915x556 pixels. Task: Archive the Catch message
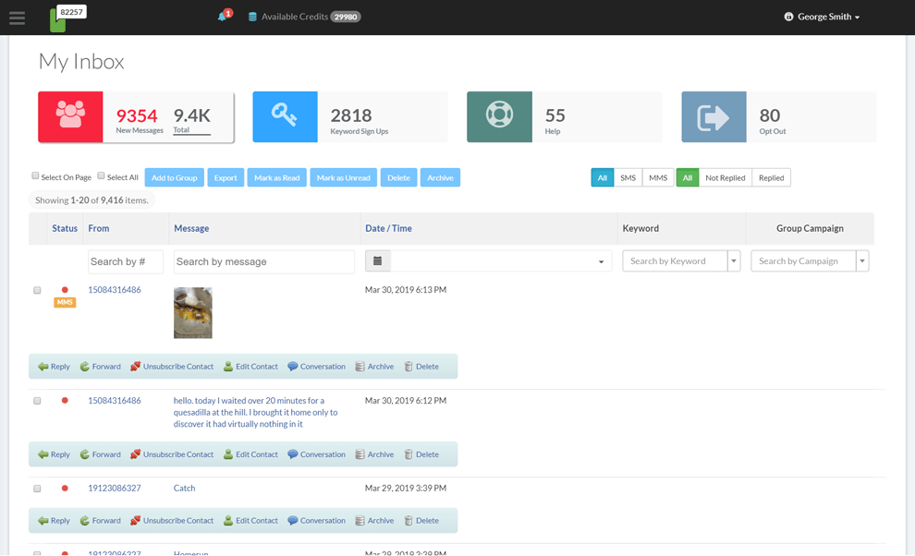point(374,520)
